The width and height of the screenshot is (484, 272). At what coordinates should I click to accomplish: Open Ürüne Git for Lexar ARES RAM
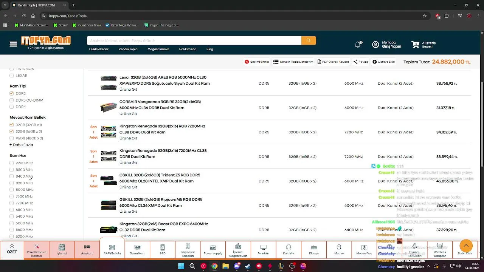pos(128,90)
